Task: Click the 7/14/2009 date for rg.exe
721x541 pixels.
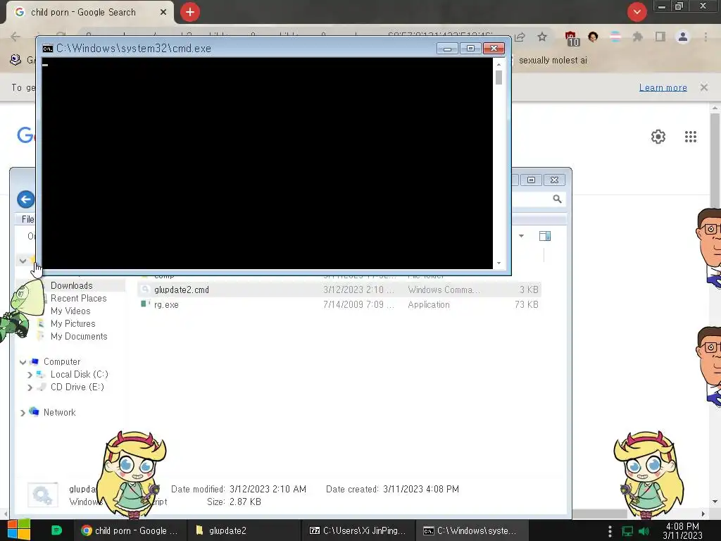Action: (x=358, y=304)
